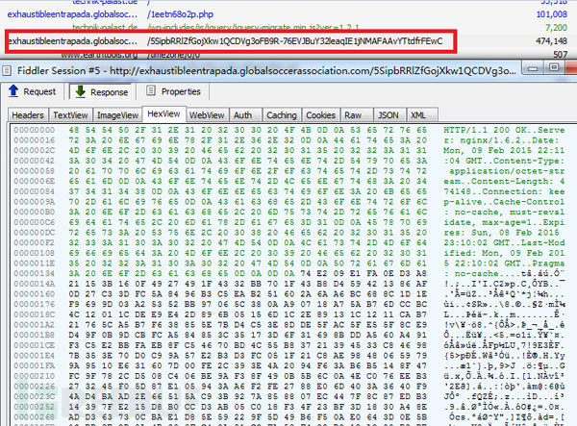
Task: Click the body size value 7,200
Action: pyautogui.click(x=557, y=28)
